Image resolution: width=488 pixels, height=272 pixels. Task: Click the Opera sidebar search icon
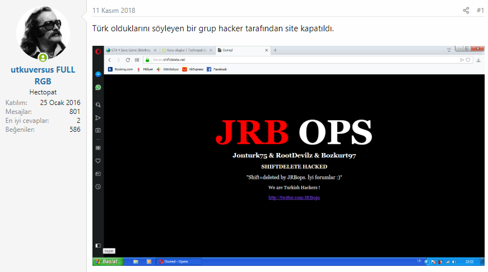98,104
